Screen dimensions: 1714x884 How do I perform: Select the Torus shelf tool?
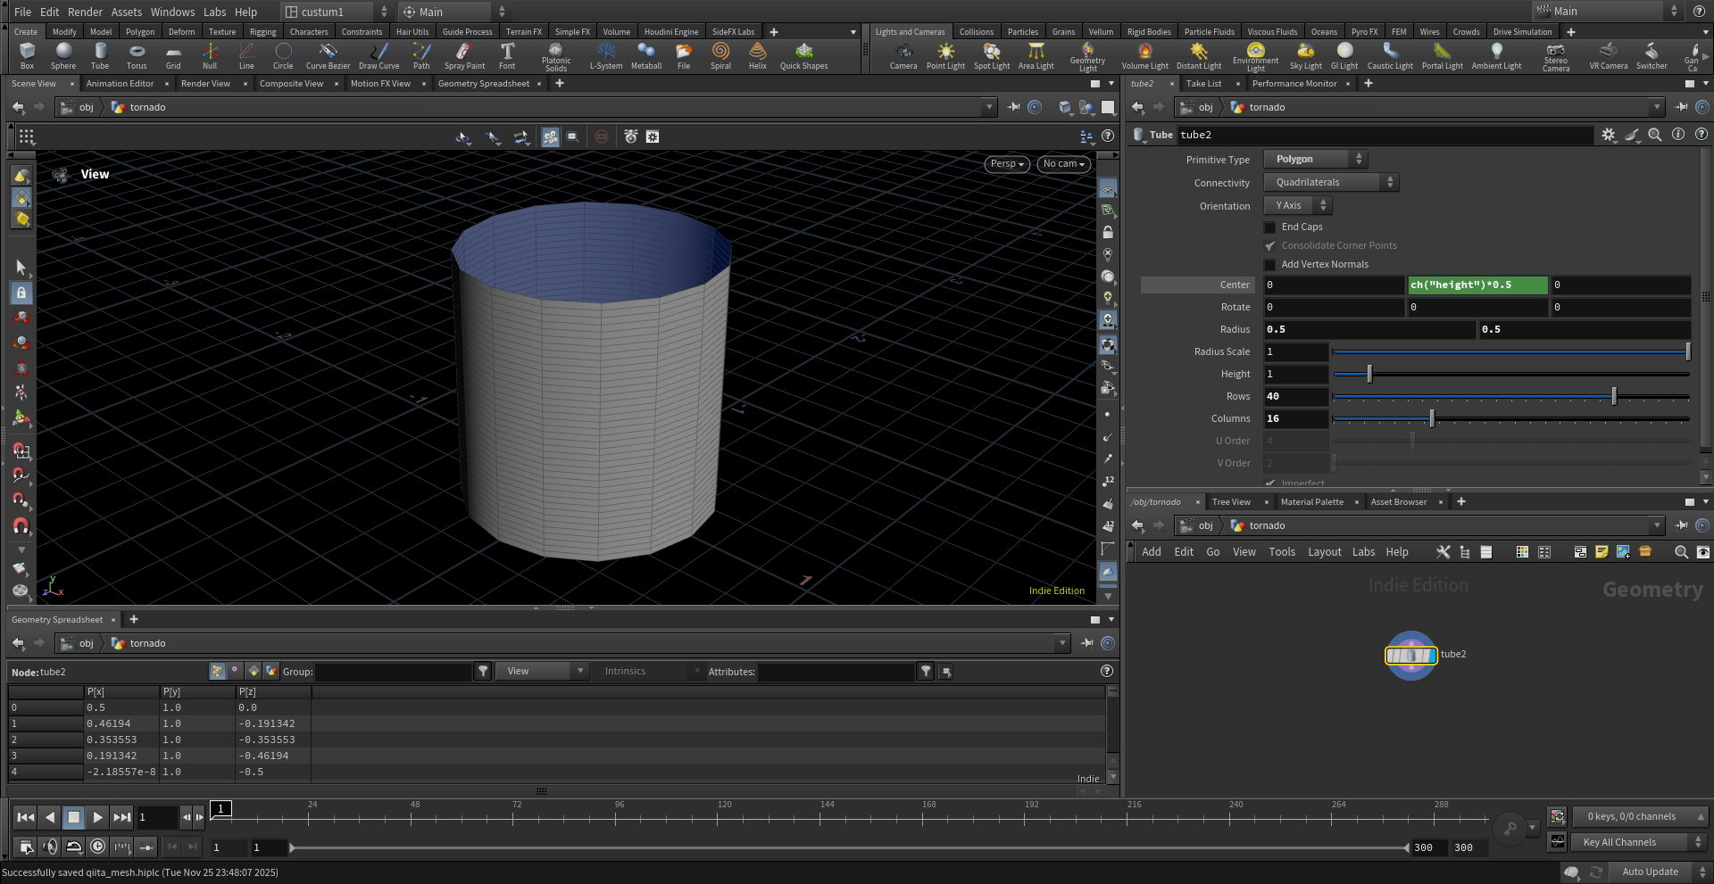tap(137, 55)
